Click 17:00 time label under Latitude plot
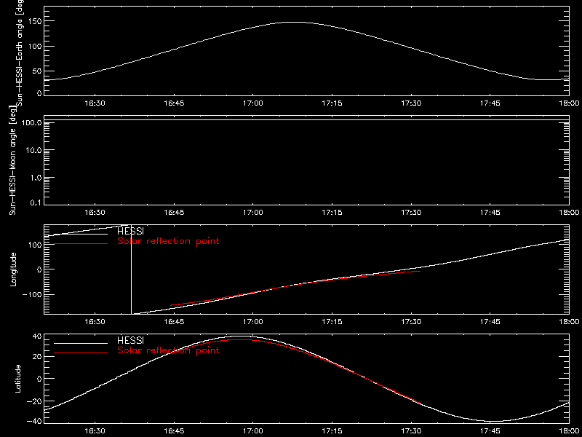This screenshot has height=437, width=582. point(253,431)
